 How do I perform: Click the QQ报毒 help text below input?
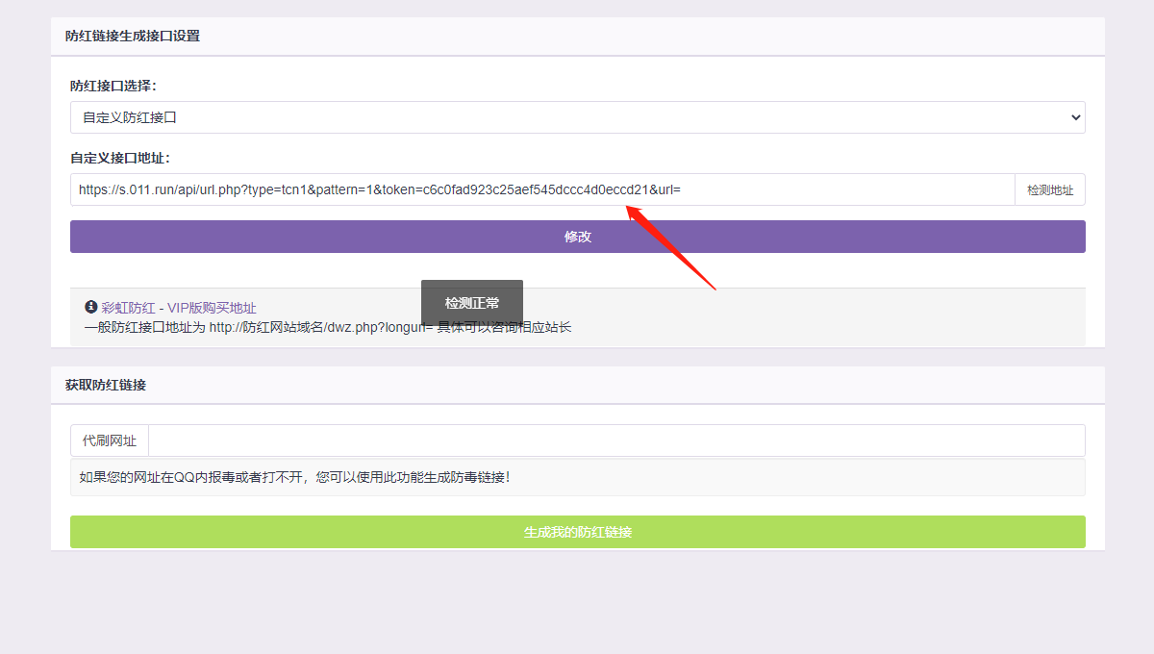pos(295,476)
